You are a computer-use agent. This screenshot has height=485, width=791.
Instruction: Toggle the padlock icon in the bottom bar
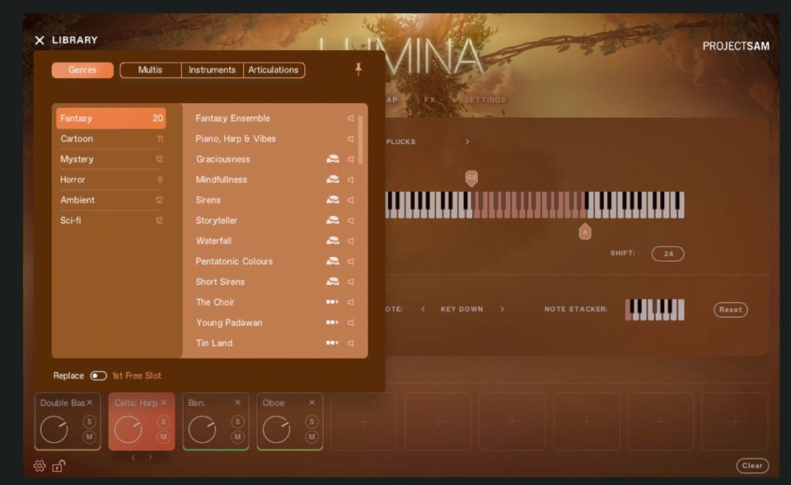(59, 466)
